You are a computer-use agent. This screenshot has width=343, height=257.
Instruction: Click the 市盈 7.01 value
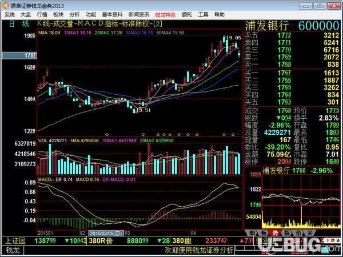[332, 154]
